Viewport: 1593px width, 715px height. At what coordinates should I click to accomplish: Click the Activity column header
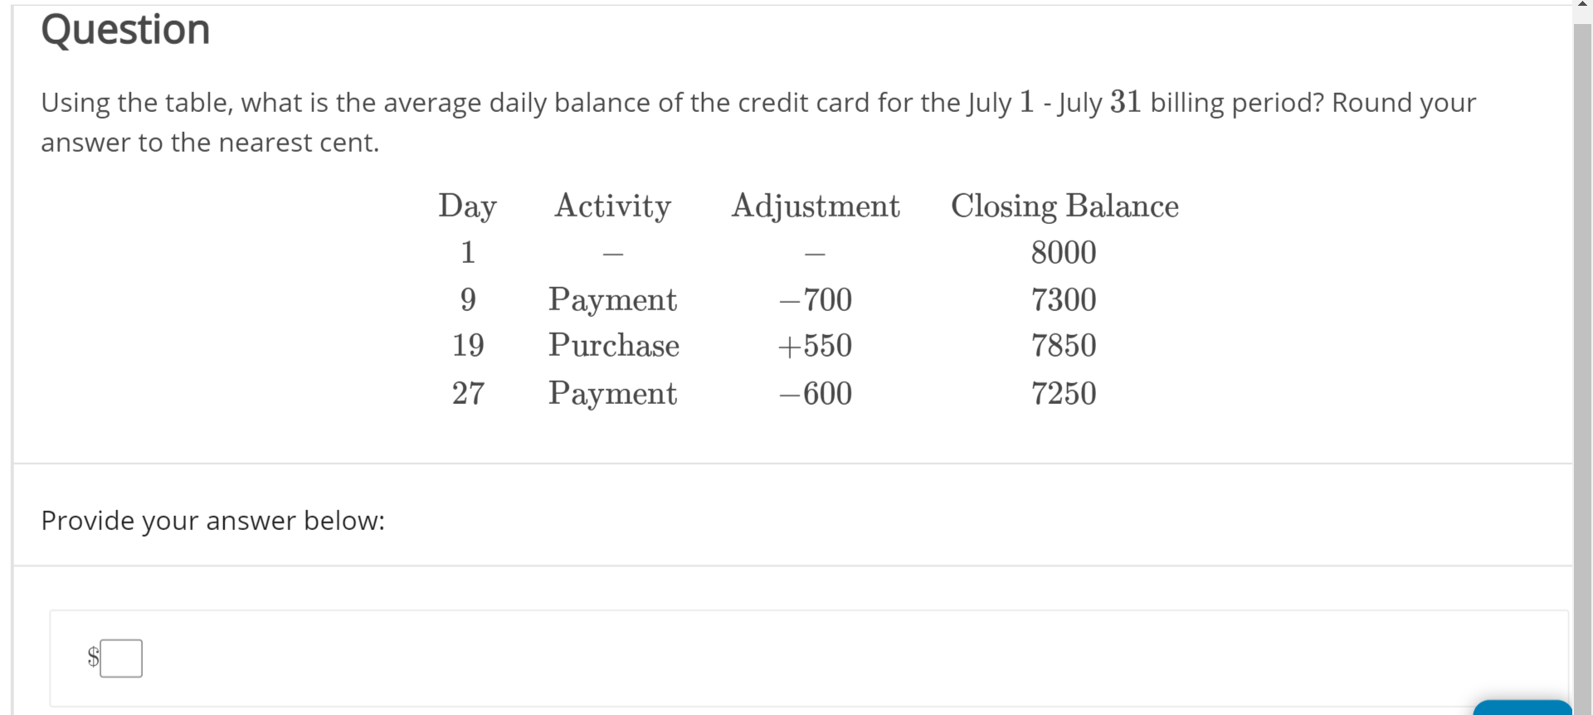(x=612, y=206)
